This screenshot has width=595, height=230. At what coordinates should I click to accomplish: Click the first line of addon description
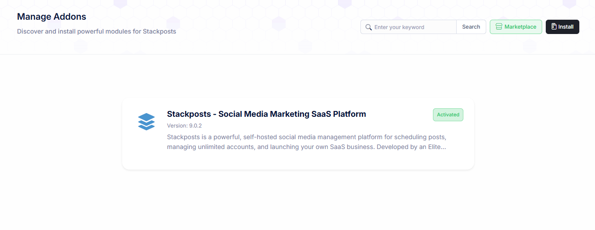pyautogui.click(x=306, y=136)
